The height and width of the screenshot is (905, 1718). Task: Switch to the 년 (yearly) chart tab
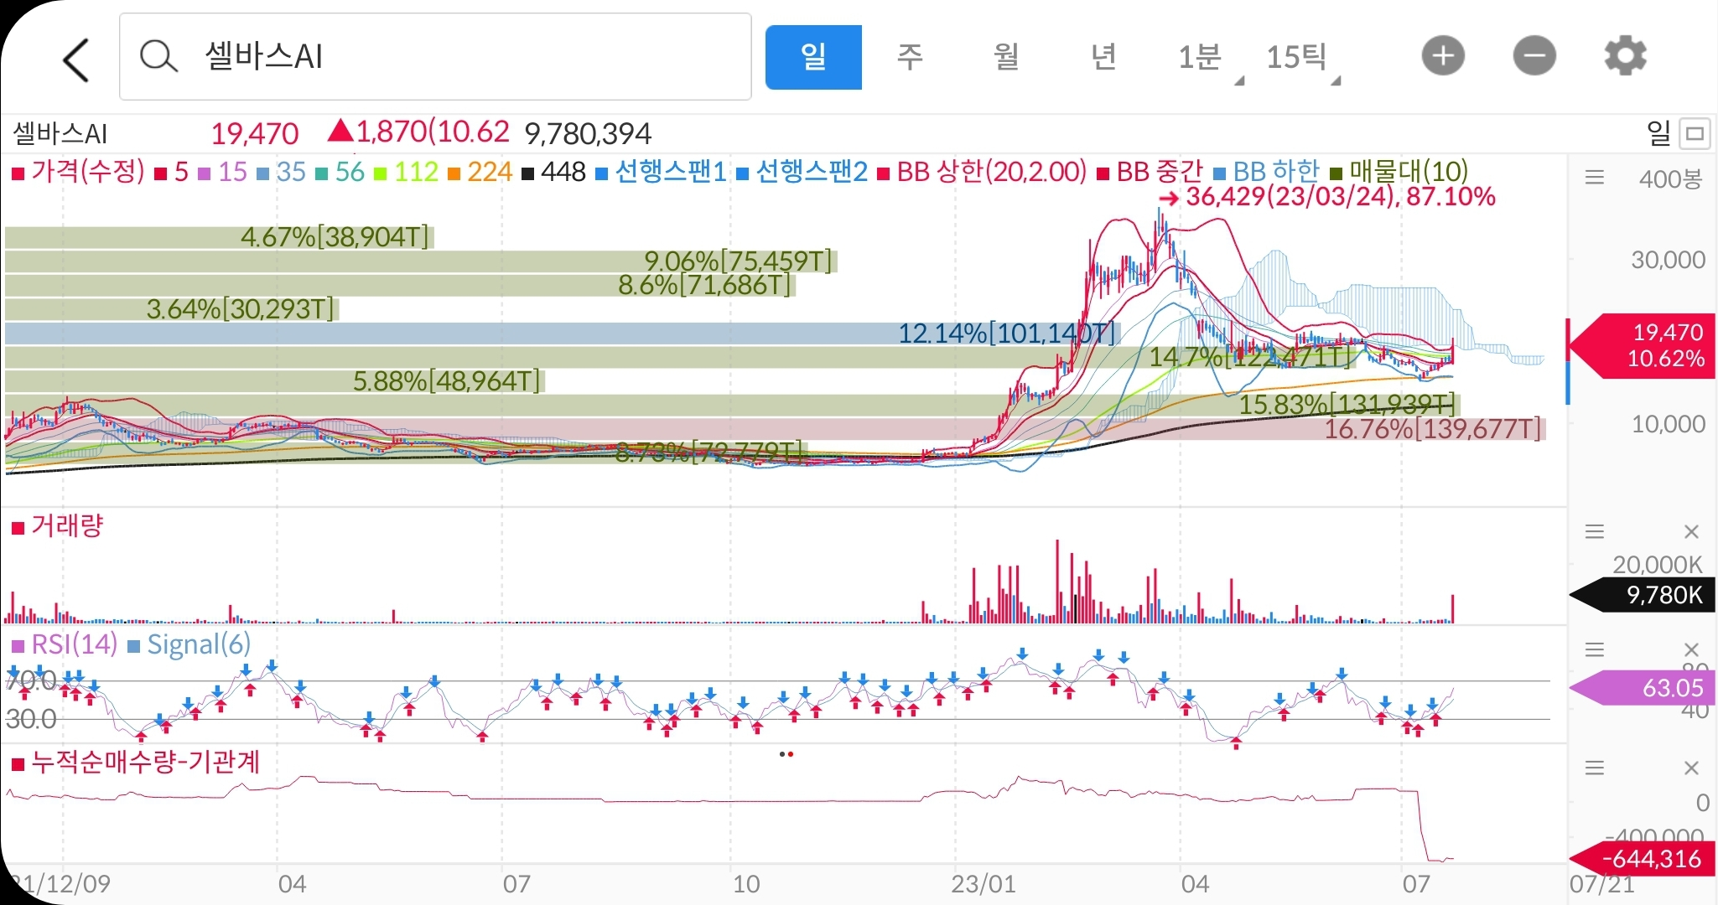[x=1103, y=57]
